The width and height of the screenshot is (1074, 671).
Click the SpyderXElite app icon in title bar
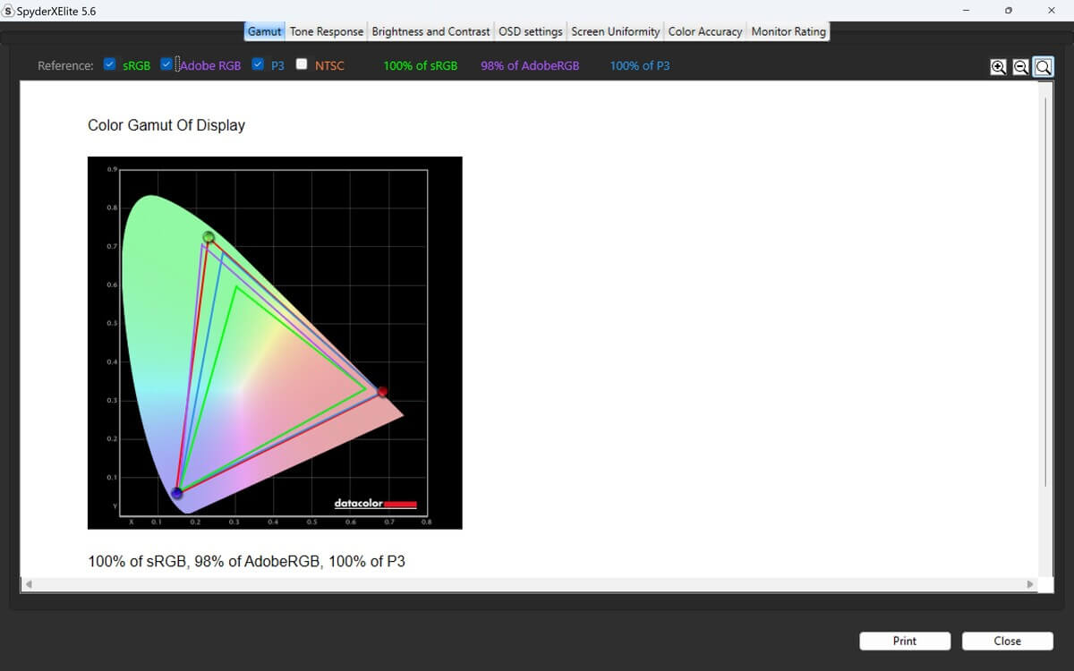[x=9, y=11]
